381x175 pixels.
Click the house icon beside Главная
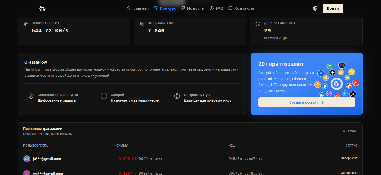point(129,8)
